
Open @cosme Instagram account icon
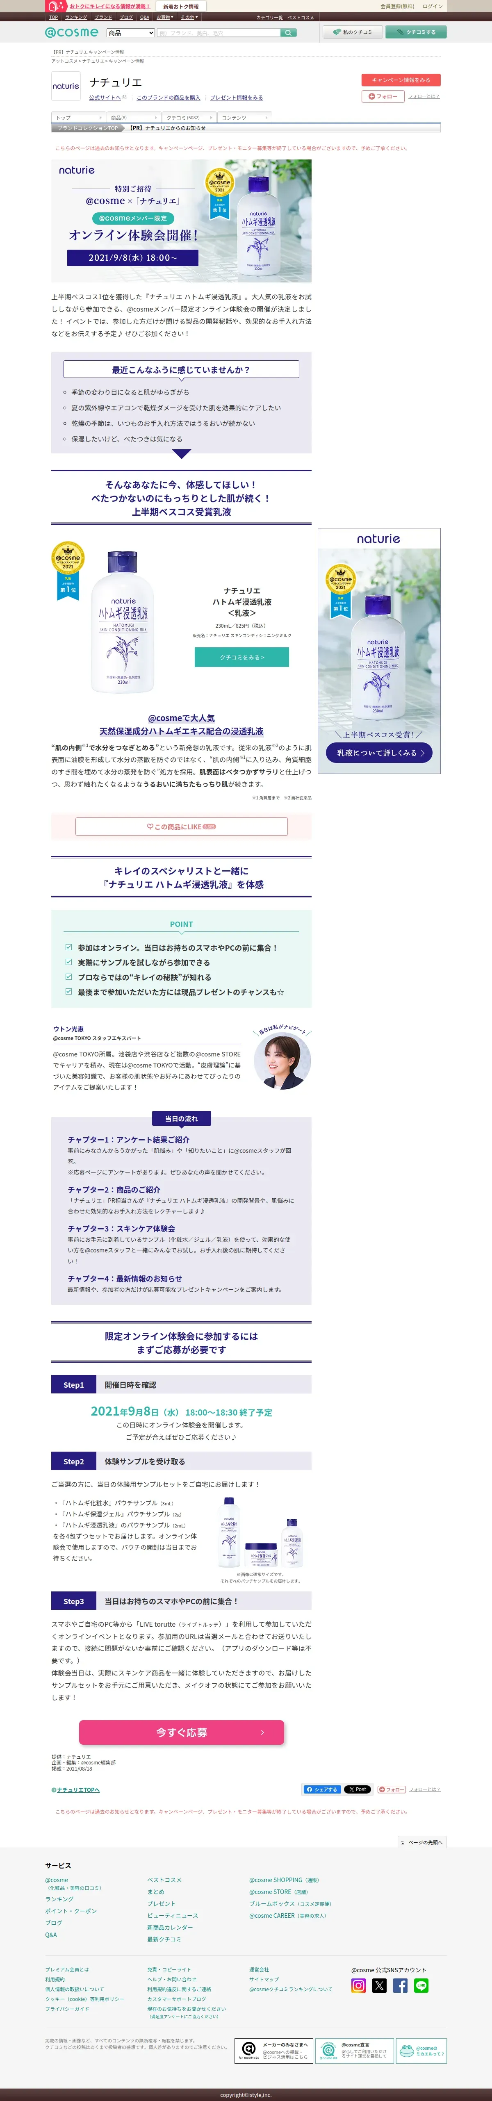coord(358,1985)
